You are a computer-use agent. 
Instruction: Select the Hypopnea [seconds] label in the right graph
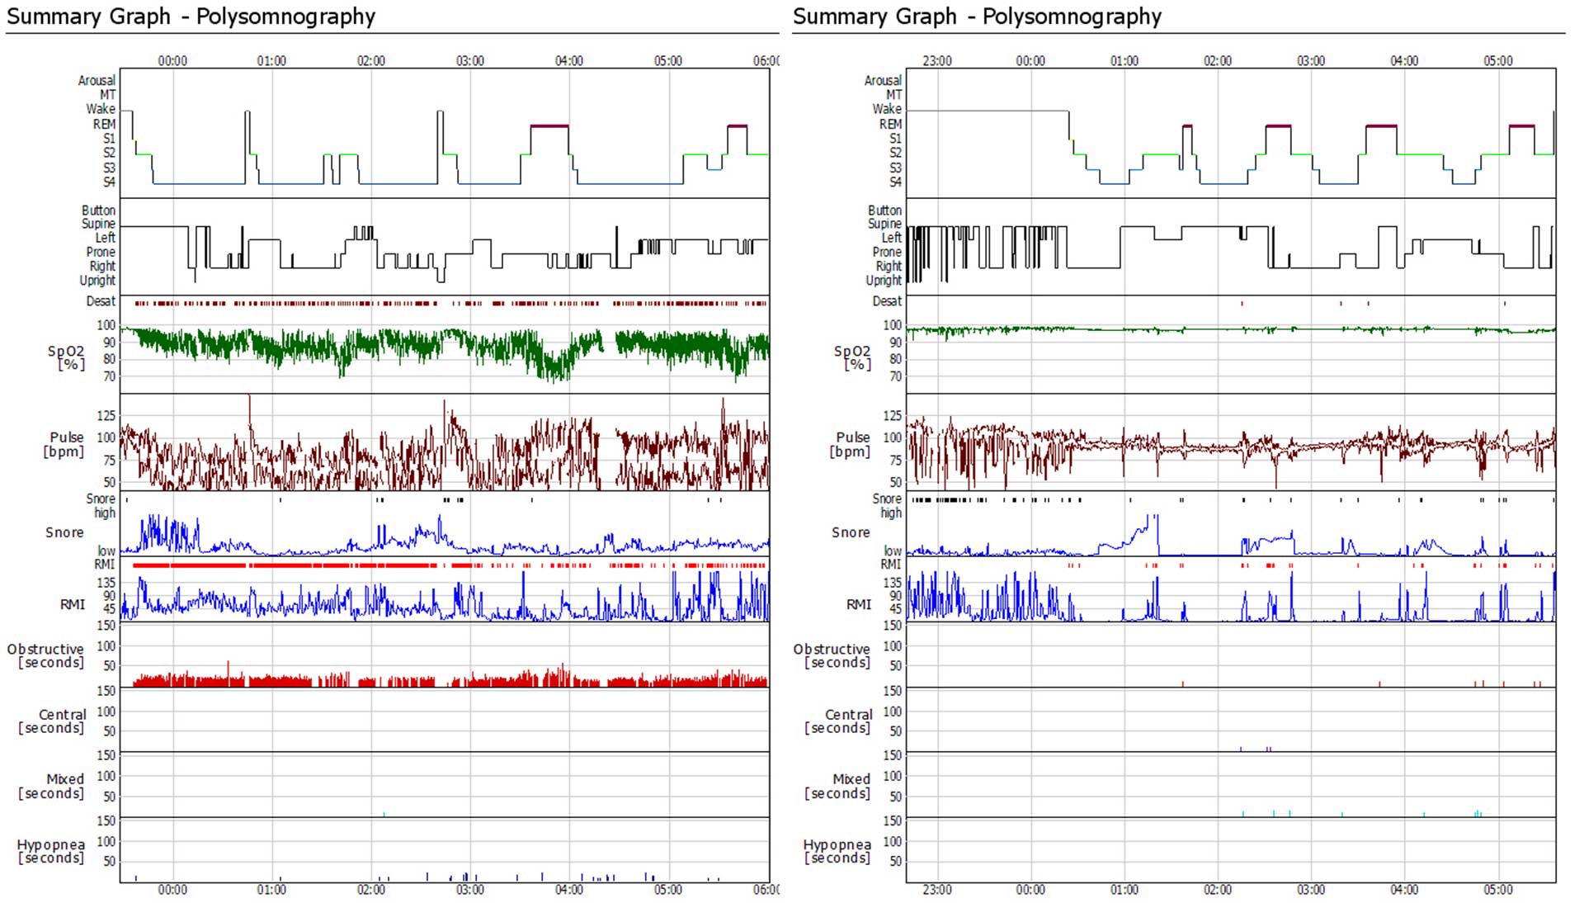[837, 851]
